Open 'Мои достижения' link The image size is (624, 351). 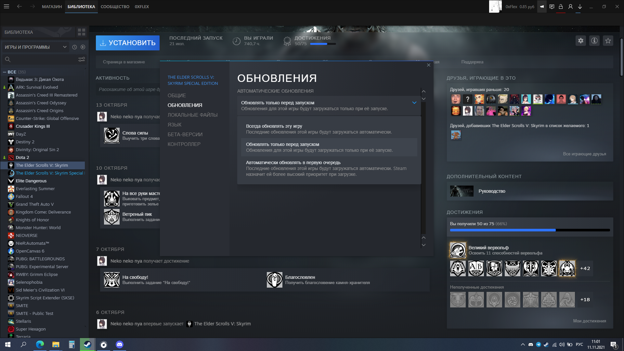[589, 321]
